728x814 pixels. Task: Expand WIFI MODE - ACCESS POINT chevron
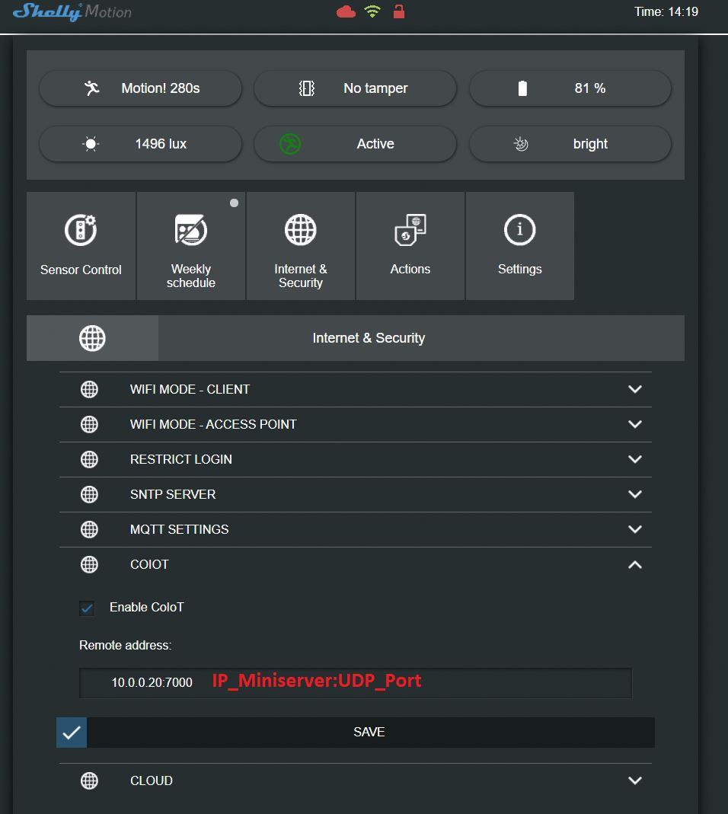(635, 424)
